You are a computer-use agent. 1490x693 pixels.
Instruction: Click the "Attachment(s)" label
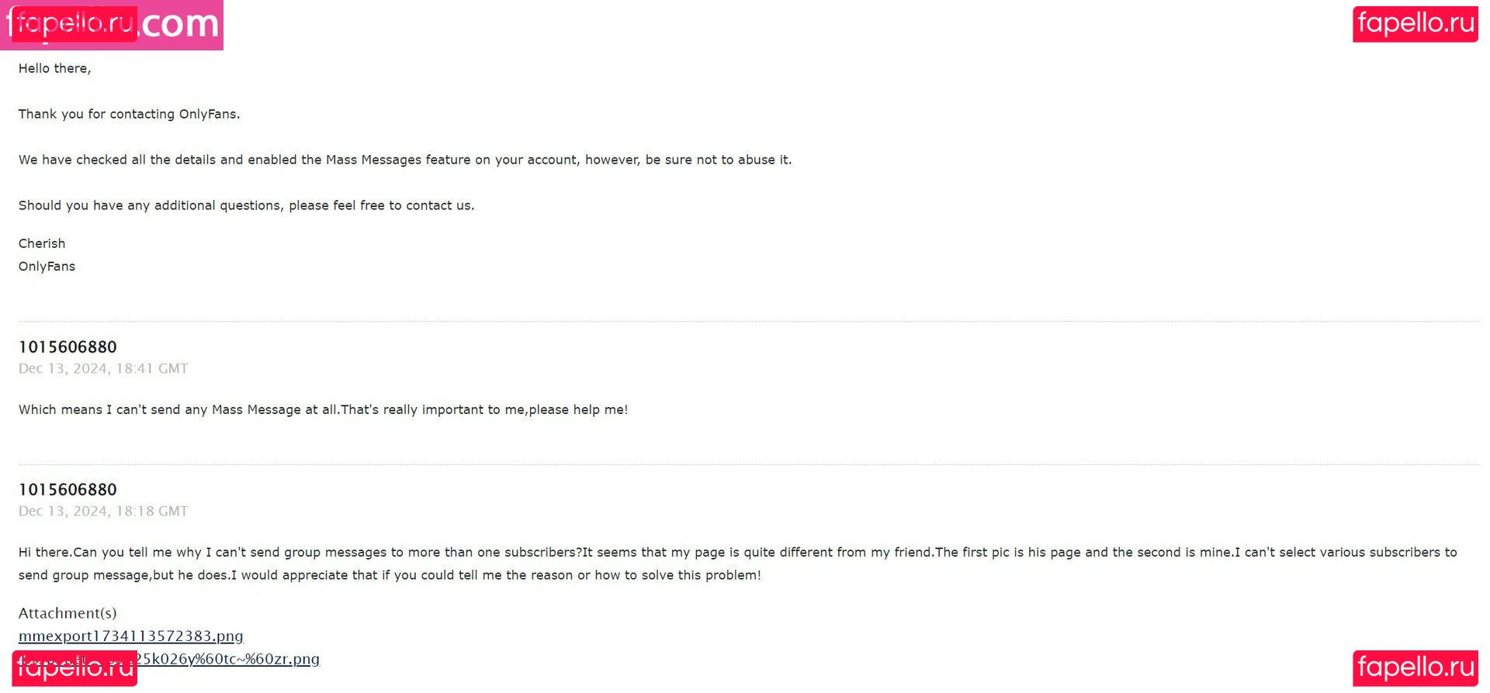(x=68, y=614)
